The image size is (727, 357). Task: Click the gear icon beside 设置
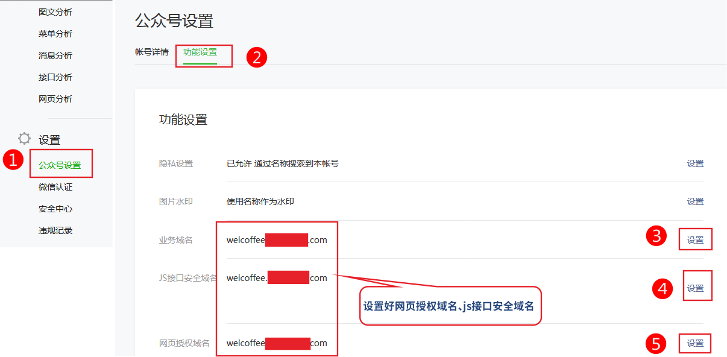[x=24, y=138]
